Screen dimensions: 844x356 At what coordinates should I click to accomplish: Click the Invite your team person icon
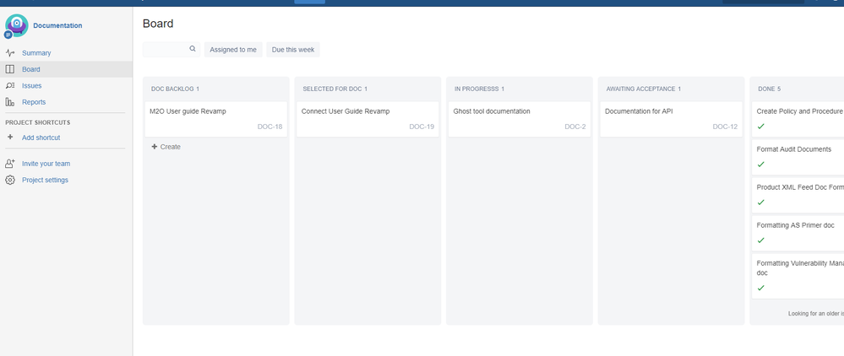tap(9, 164)
